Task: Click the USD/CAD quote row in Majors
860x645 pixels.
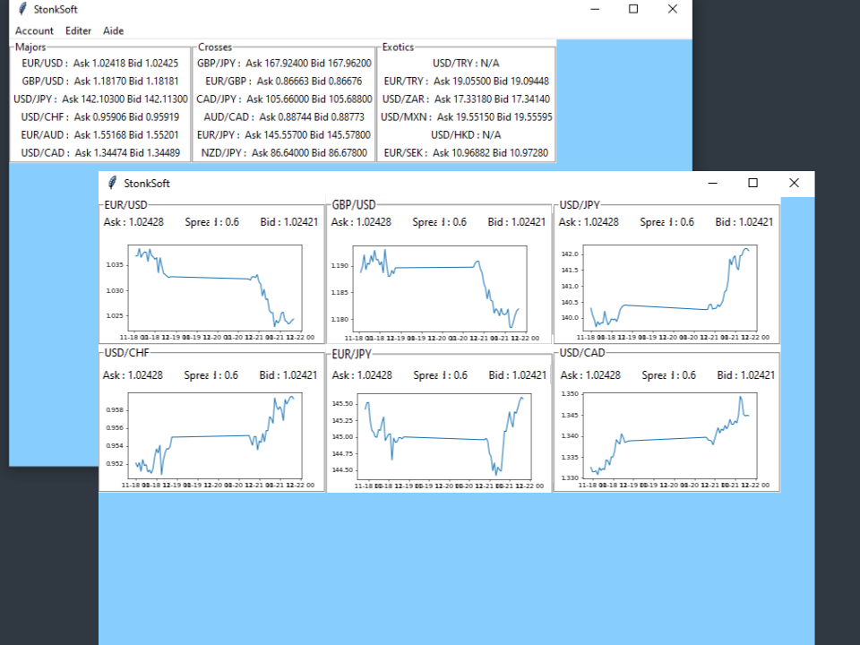Action: [x=100, y=153]
